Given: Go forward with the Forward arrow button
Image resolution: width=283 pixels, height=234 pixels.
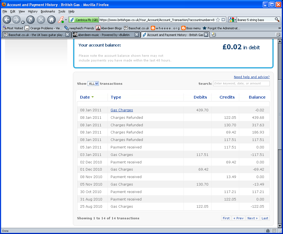Looking at the screenshot, I should coord(16,20).
